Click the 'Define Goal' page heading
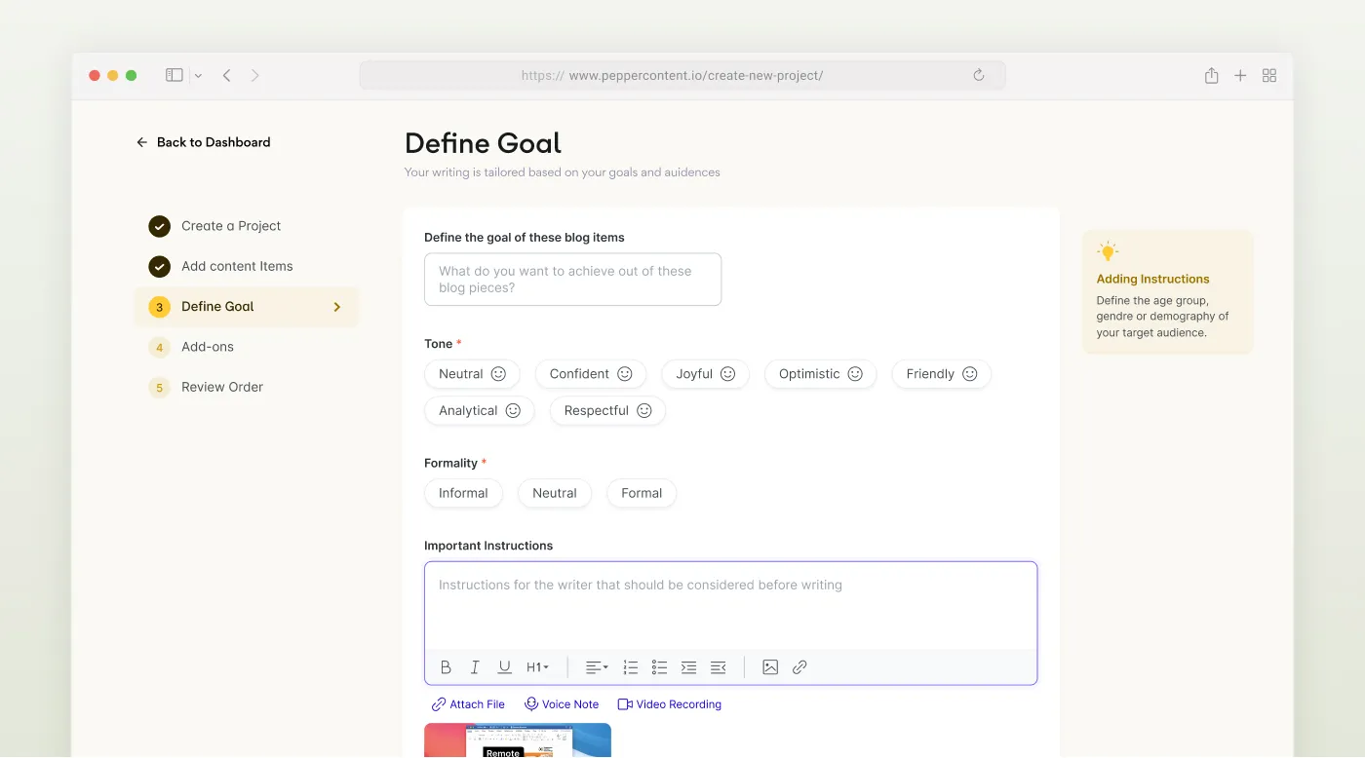Screen dimensions: 1365x758 click(x=484, y=143)
